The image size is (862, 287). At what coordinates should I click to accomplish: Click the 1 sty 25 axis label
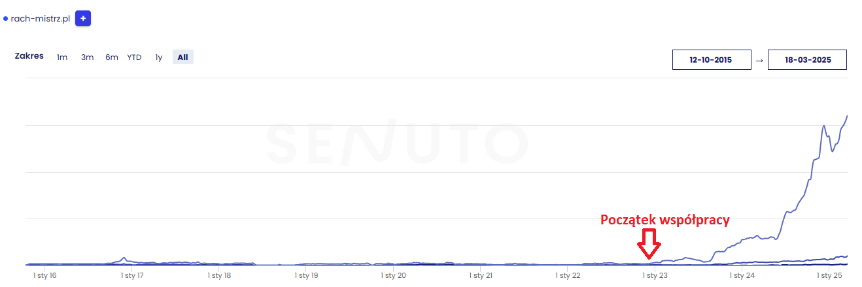829,276
